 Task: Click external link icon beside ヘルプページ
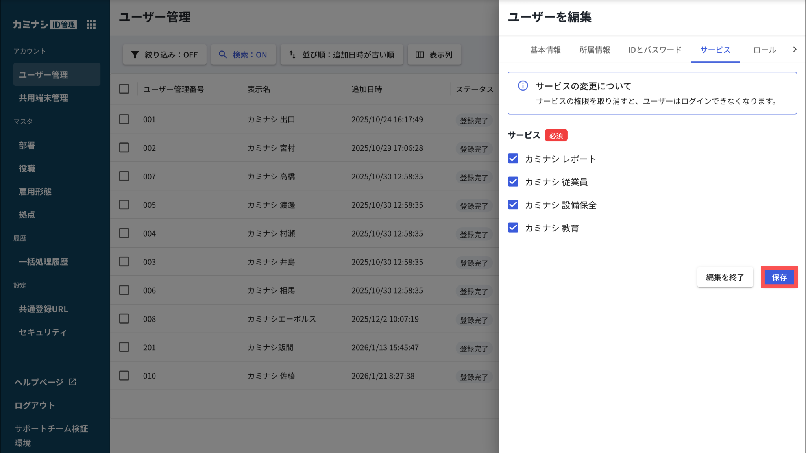point(72,382)
